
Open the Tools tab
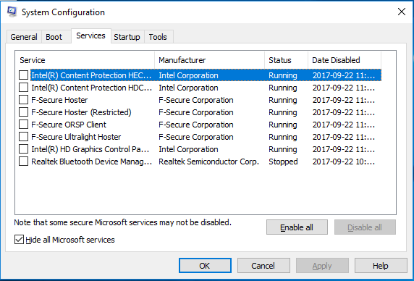pos(158,37)
